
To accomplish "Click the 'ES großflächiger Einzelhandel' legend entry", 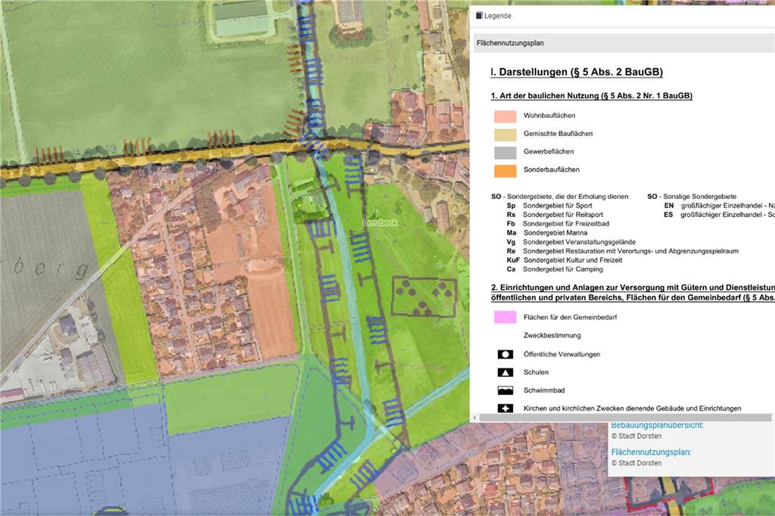I will 719,215.
